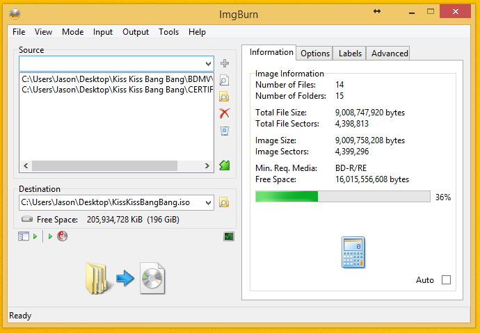This screenshot has height=333, width=480.
Task: Switch to the Labels tab
Action: [350, 54]
